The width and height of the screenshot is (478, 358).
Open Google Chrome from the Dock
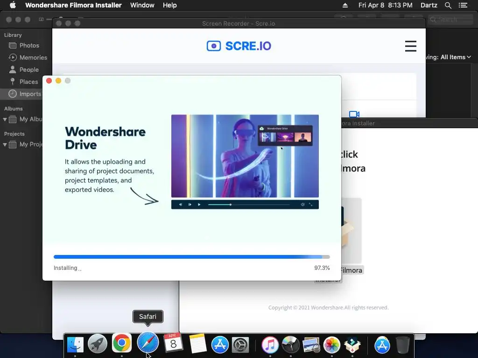click(x=122, y=343)
